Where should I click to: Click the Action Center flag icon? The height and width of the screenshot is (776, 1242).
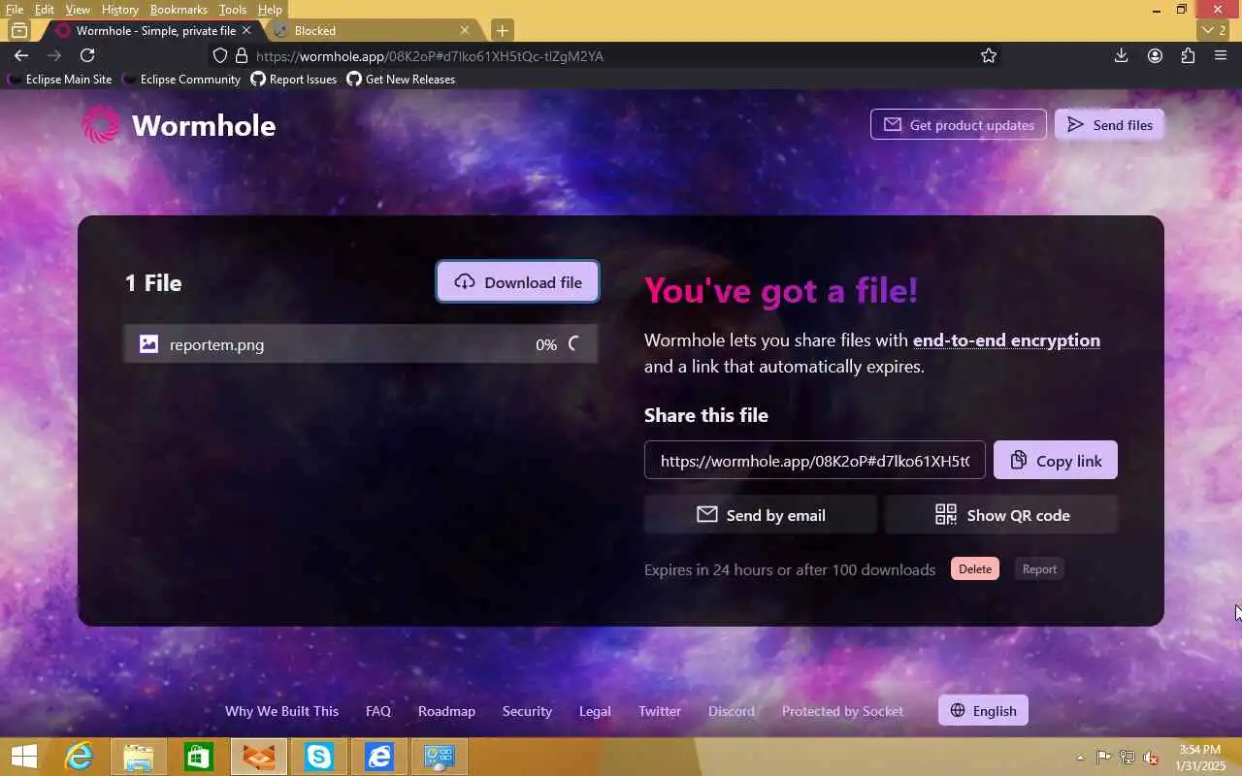click(1104, 758)
